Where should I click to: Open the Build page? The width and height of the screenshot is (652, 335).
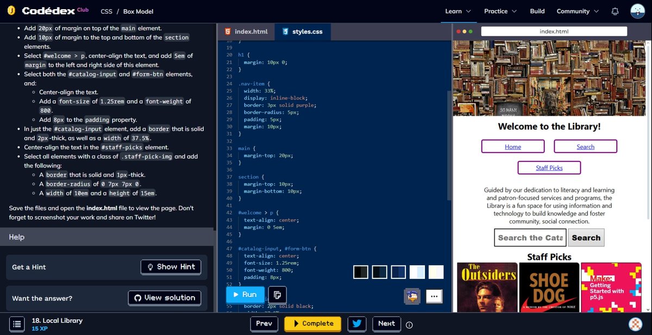click(537, 11)
